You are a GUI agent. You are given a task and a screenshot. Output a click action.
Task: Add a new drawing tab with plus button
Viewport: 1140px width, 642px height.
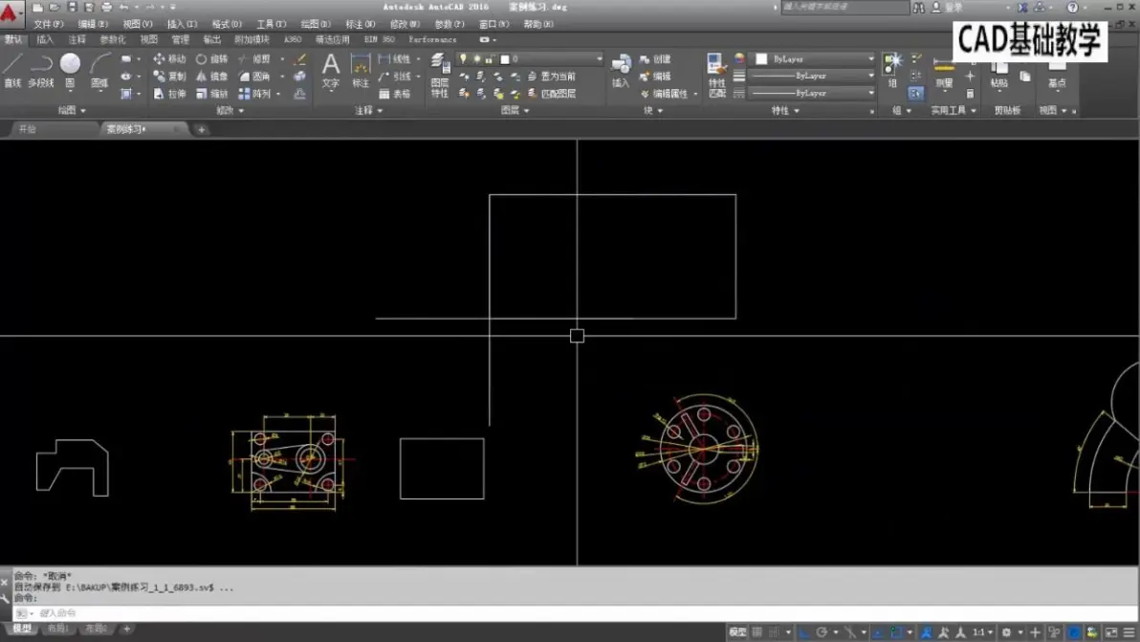coord(202,129)
